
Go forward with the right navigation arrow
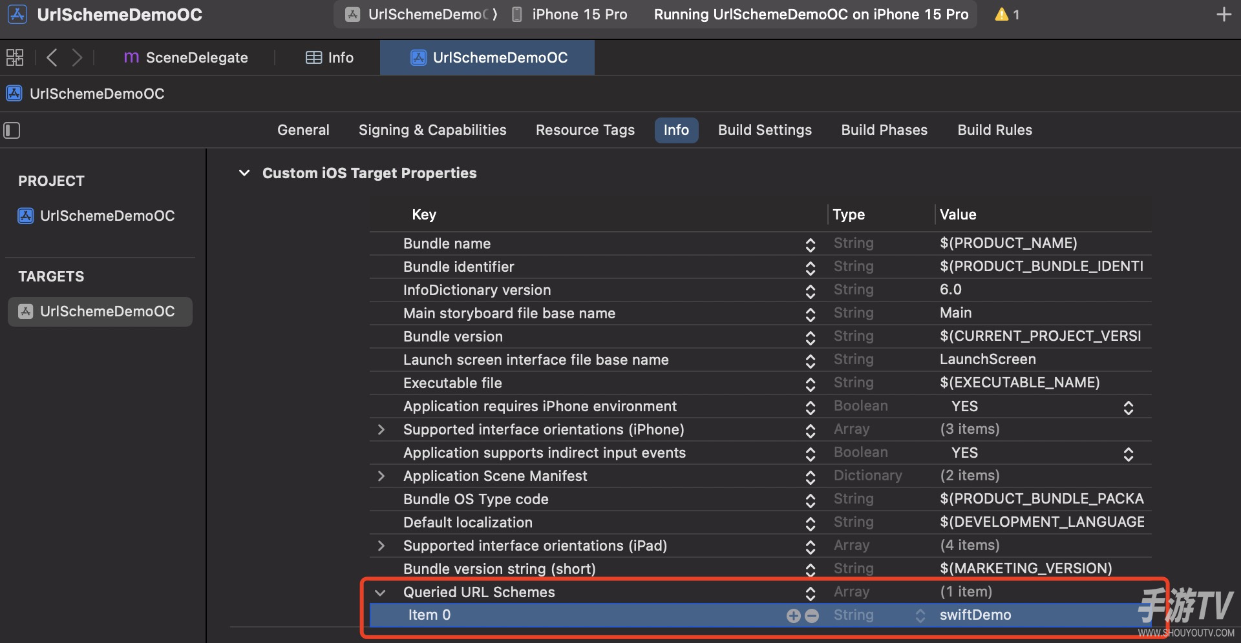pos(77,57)
